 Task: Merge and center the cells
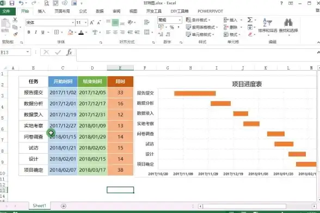(x=146, y=32)
